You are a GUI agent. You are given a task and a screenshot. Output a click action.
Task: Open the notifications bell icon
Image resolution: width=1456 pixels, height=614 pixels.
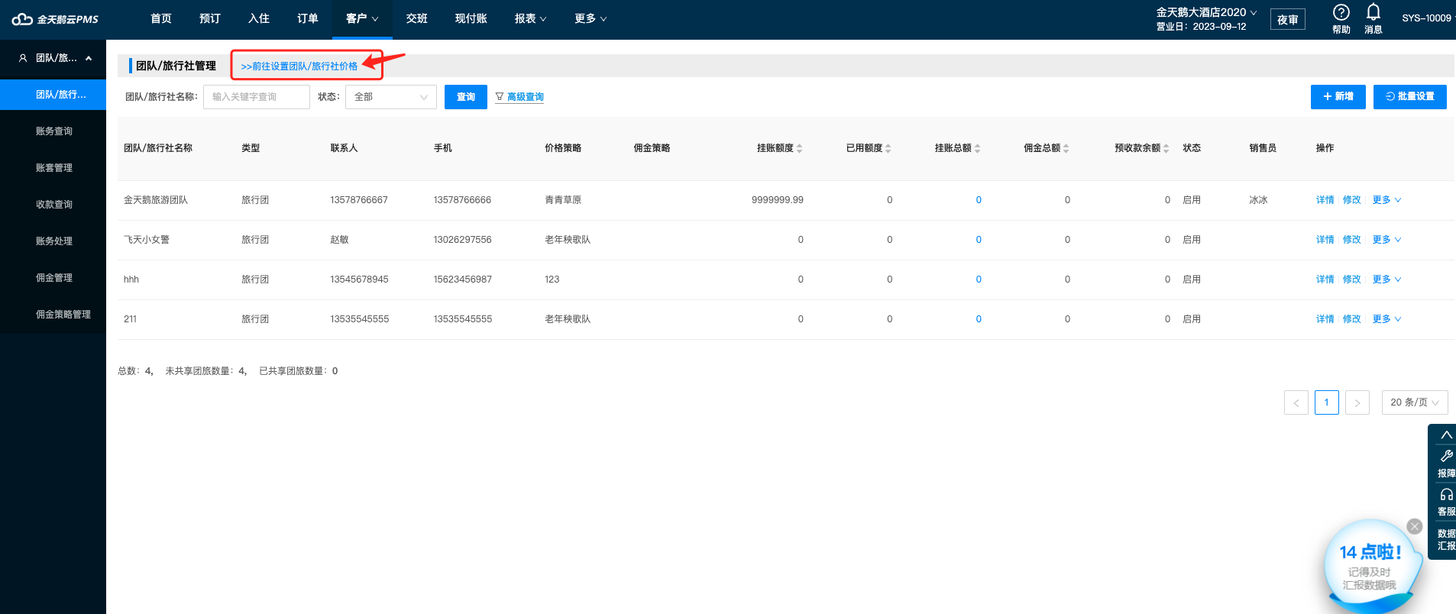tap(1373, 12)
